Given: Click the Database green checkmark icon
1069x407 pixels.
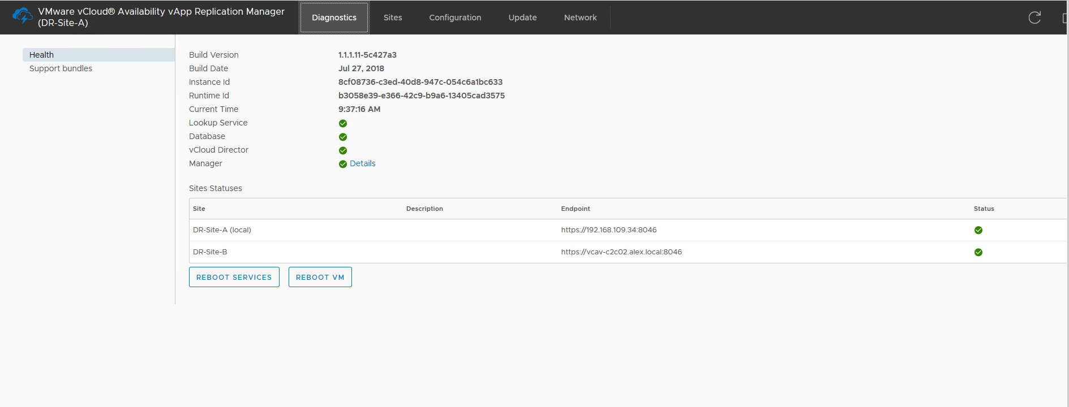Looking at the screenshot, I should (x=343, y=137).
